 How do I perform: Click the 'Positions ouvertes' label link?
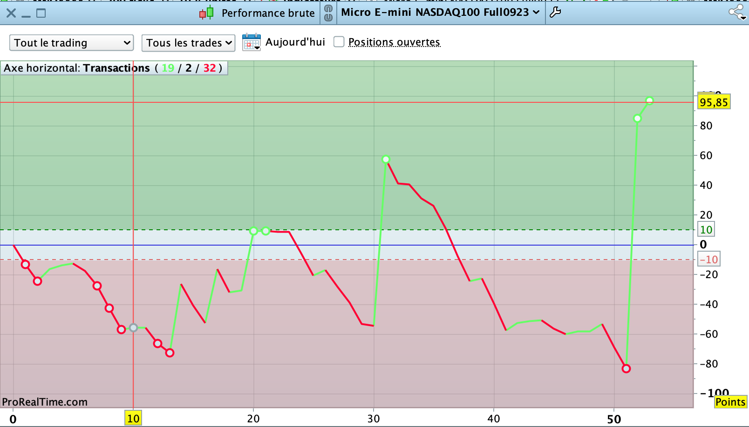(394, 42)
